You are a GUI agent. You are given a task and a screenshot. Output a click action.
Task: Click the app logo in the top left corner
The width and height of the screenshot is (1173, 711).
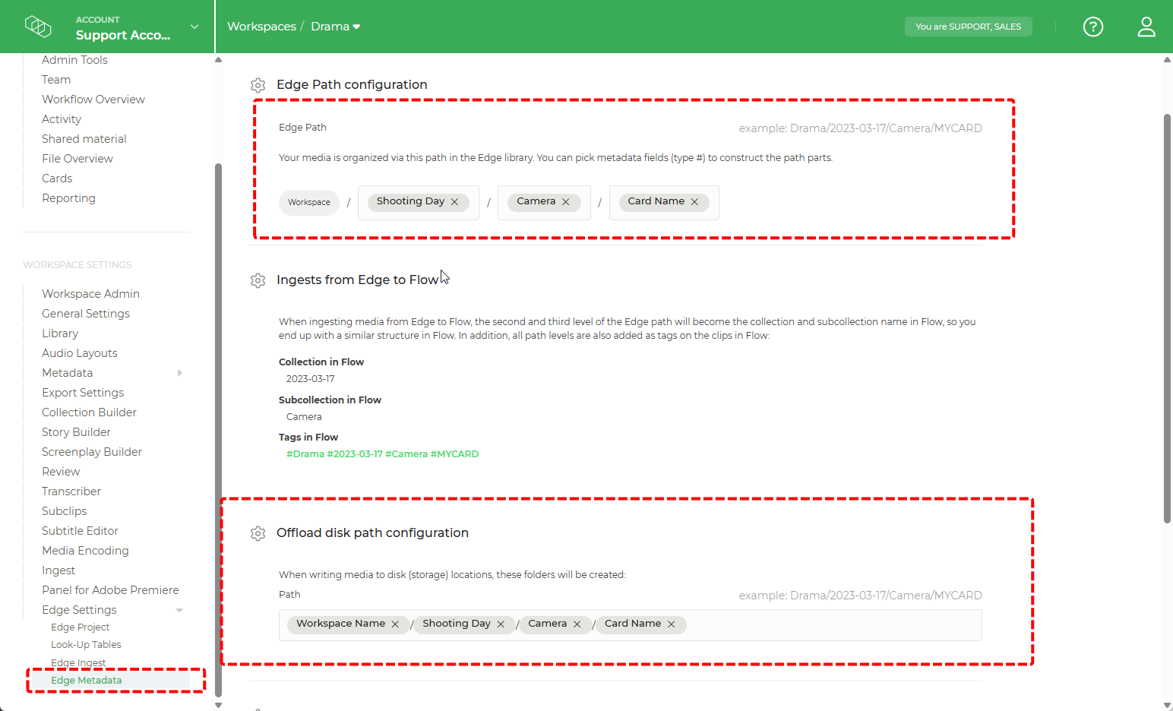pyautogui.click(x=38, y=26)
